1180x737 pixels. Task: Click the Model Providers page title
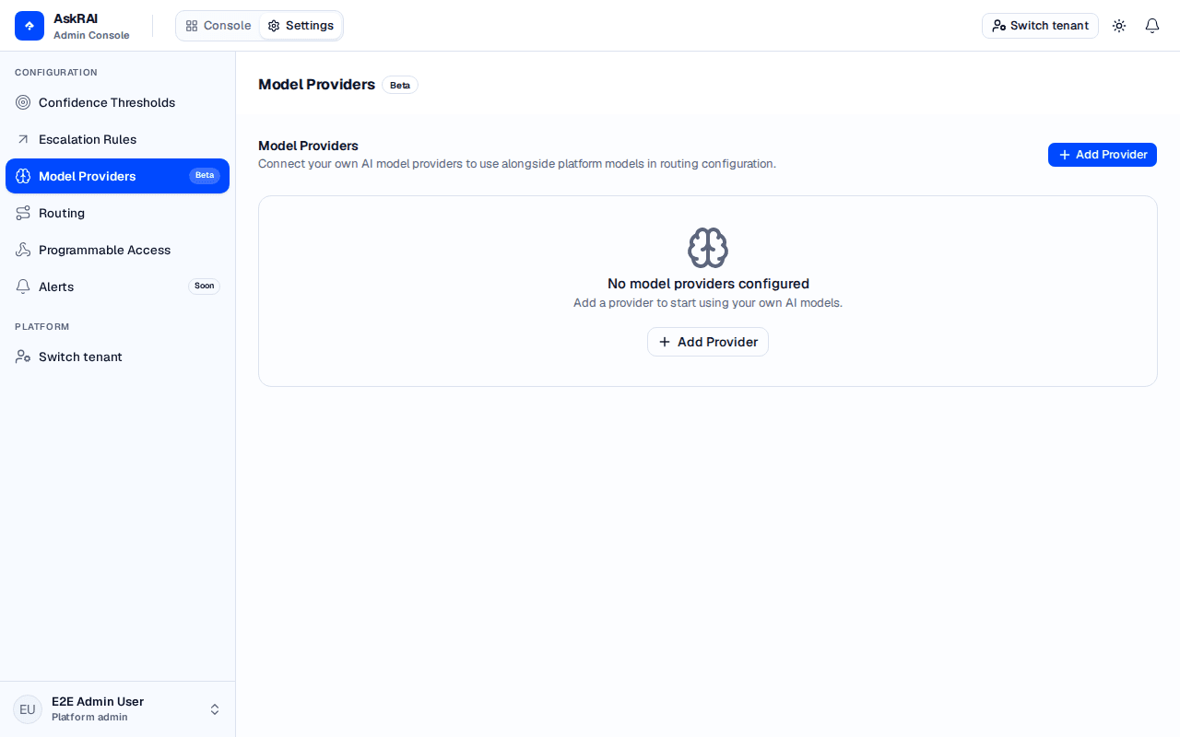tap(316, 85)
